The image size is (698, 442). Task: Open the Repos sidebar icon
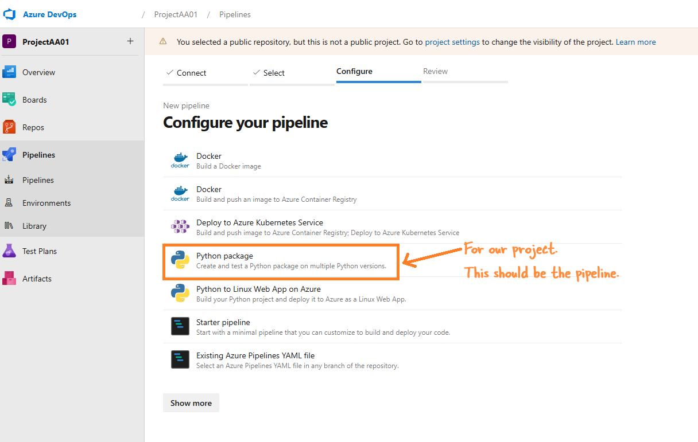pyautogui.click(x=9, y=127)
